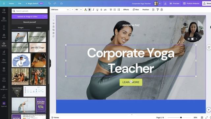Screen dimensions: 211x119
Task: Toggle list formatting
Action: coord(115,10)
